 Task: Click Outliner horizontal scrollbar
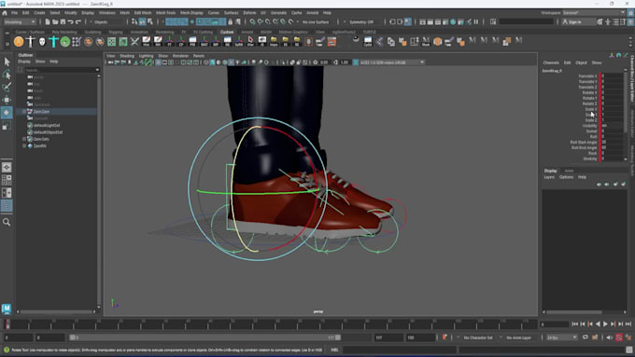pyautogui.click(x=57, y=311)
